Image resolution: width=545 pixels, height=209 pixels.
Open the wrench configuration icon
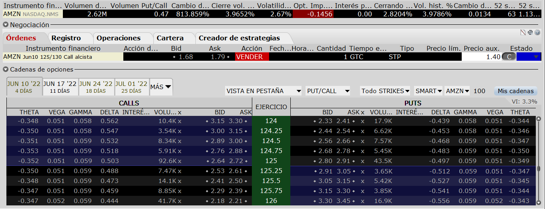click(530, 33)
